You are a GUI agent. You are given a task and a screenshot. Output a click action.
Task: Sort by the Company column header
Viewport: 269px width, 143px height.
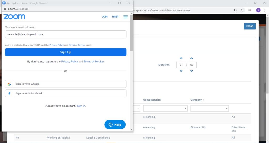197,100
